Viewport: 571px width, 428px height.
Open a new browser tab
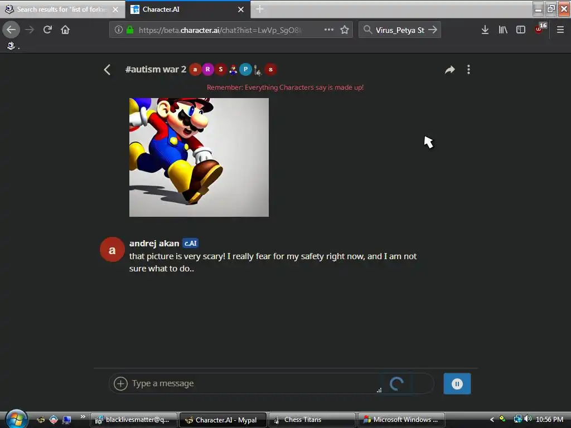point(260,9)
